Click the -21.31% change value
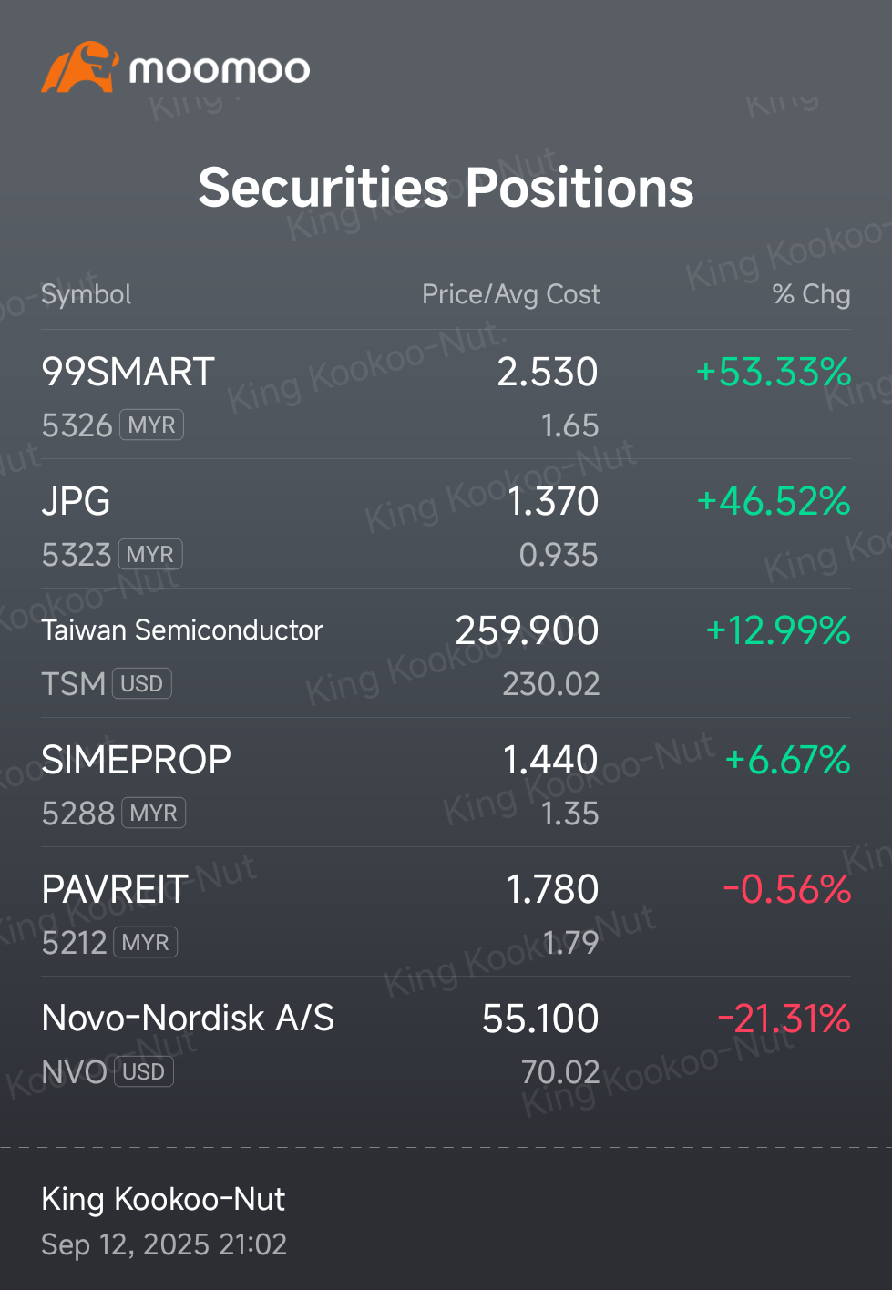Screen dimensions: 892x1290 click(784, 1019)
